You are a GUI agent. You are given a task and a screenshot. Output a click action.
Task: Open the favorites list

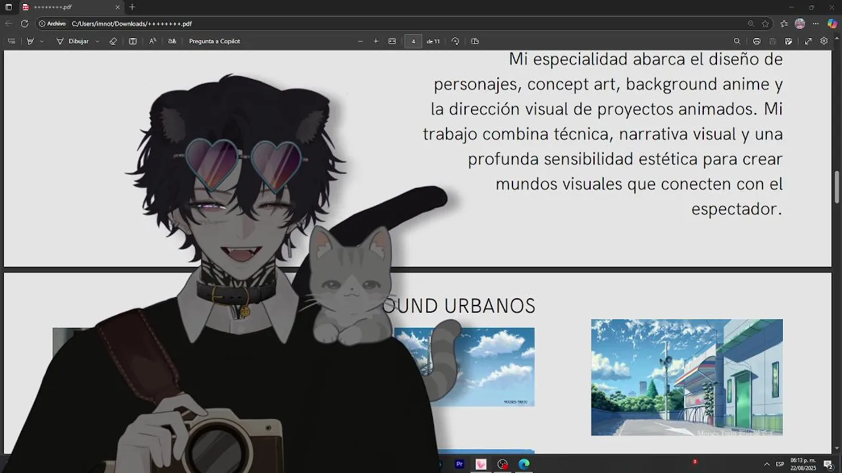point(784,24)
